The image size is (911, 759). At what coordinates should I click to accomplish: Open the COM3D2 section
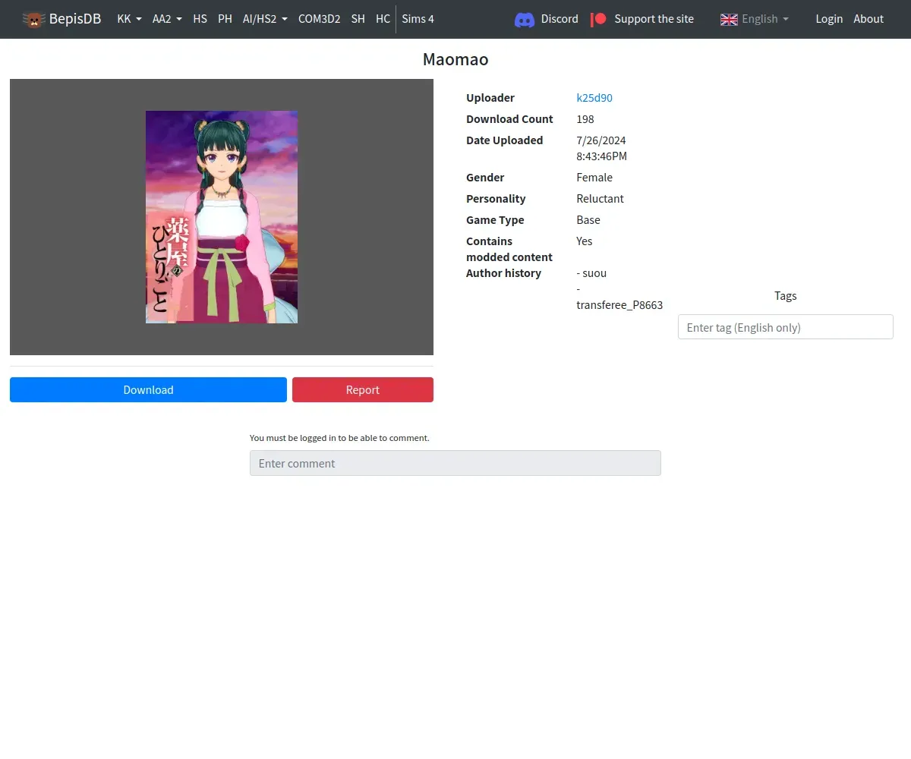click(319, 19)
